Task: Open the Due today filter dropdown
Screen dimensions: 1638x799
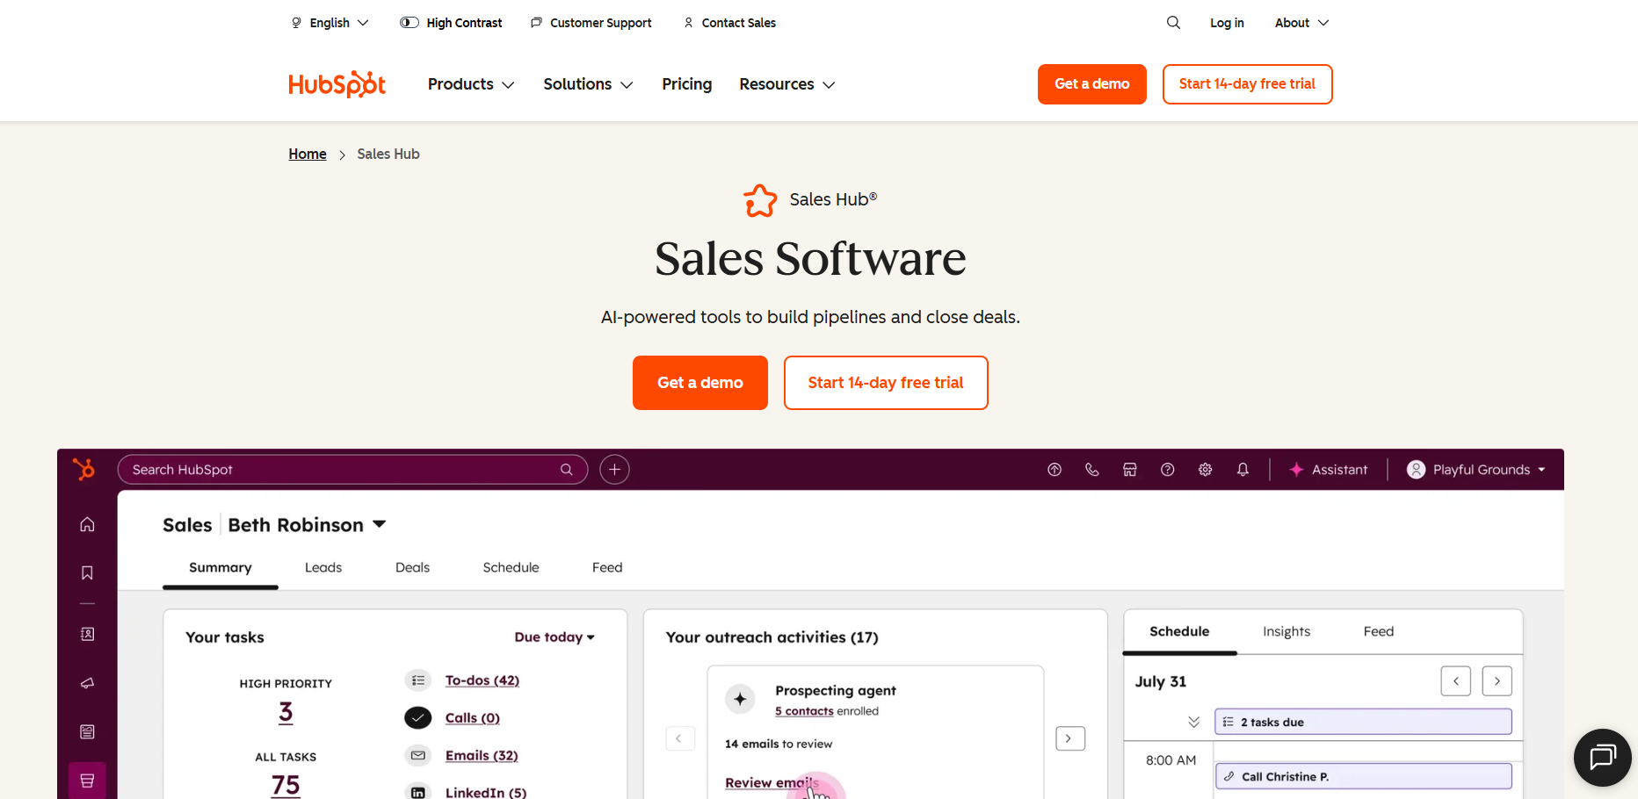Action: [x=554, y=637]
